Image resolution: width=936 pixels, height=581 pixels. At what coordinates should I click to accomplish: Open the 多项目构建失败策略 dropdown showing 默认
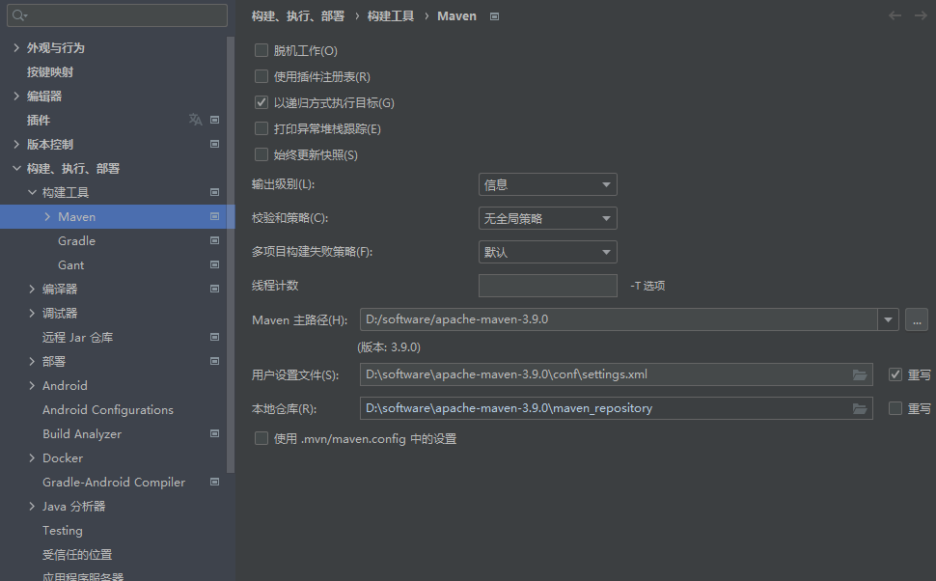[548, 252]
